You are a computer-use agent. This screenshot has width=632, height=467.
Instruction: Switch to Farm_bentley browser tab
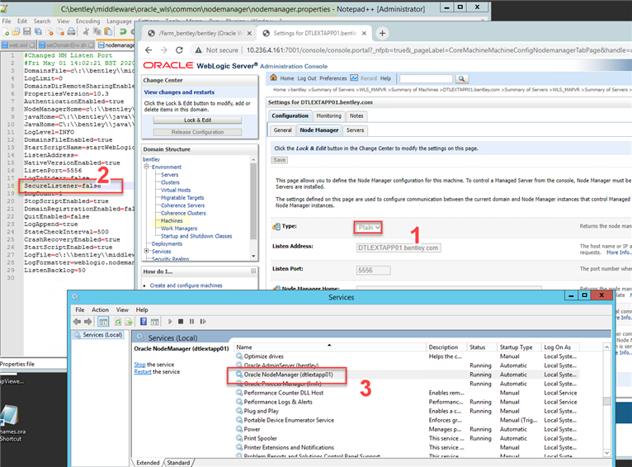tap(200, 33)
